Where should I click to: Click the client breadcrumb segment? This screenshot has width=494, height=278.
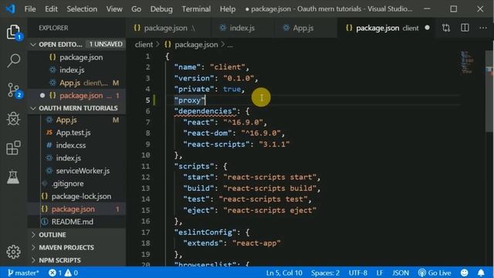pyautogui.click(x=144, y=45)
